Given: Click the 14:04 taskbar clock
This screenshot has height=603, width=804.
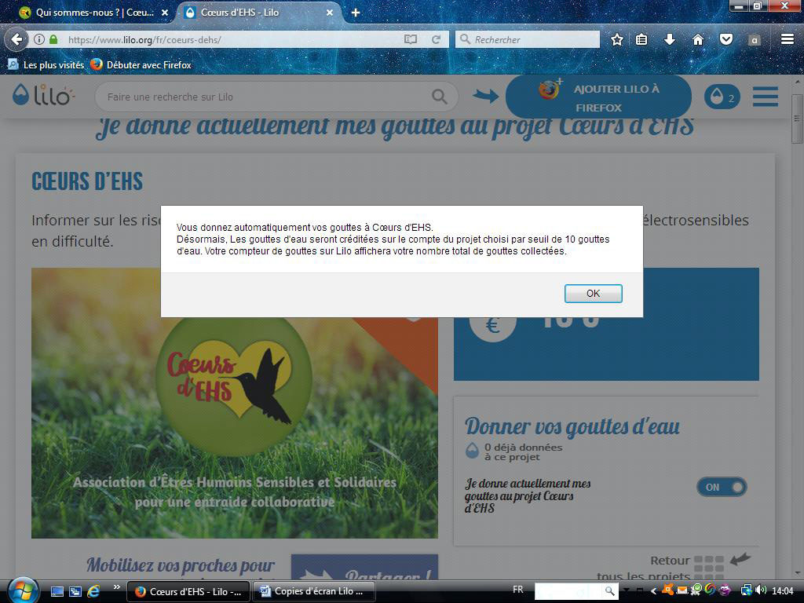Looking at the screenshot, I should point(783,591).
